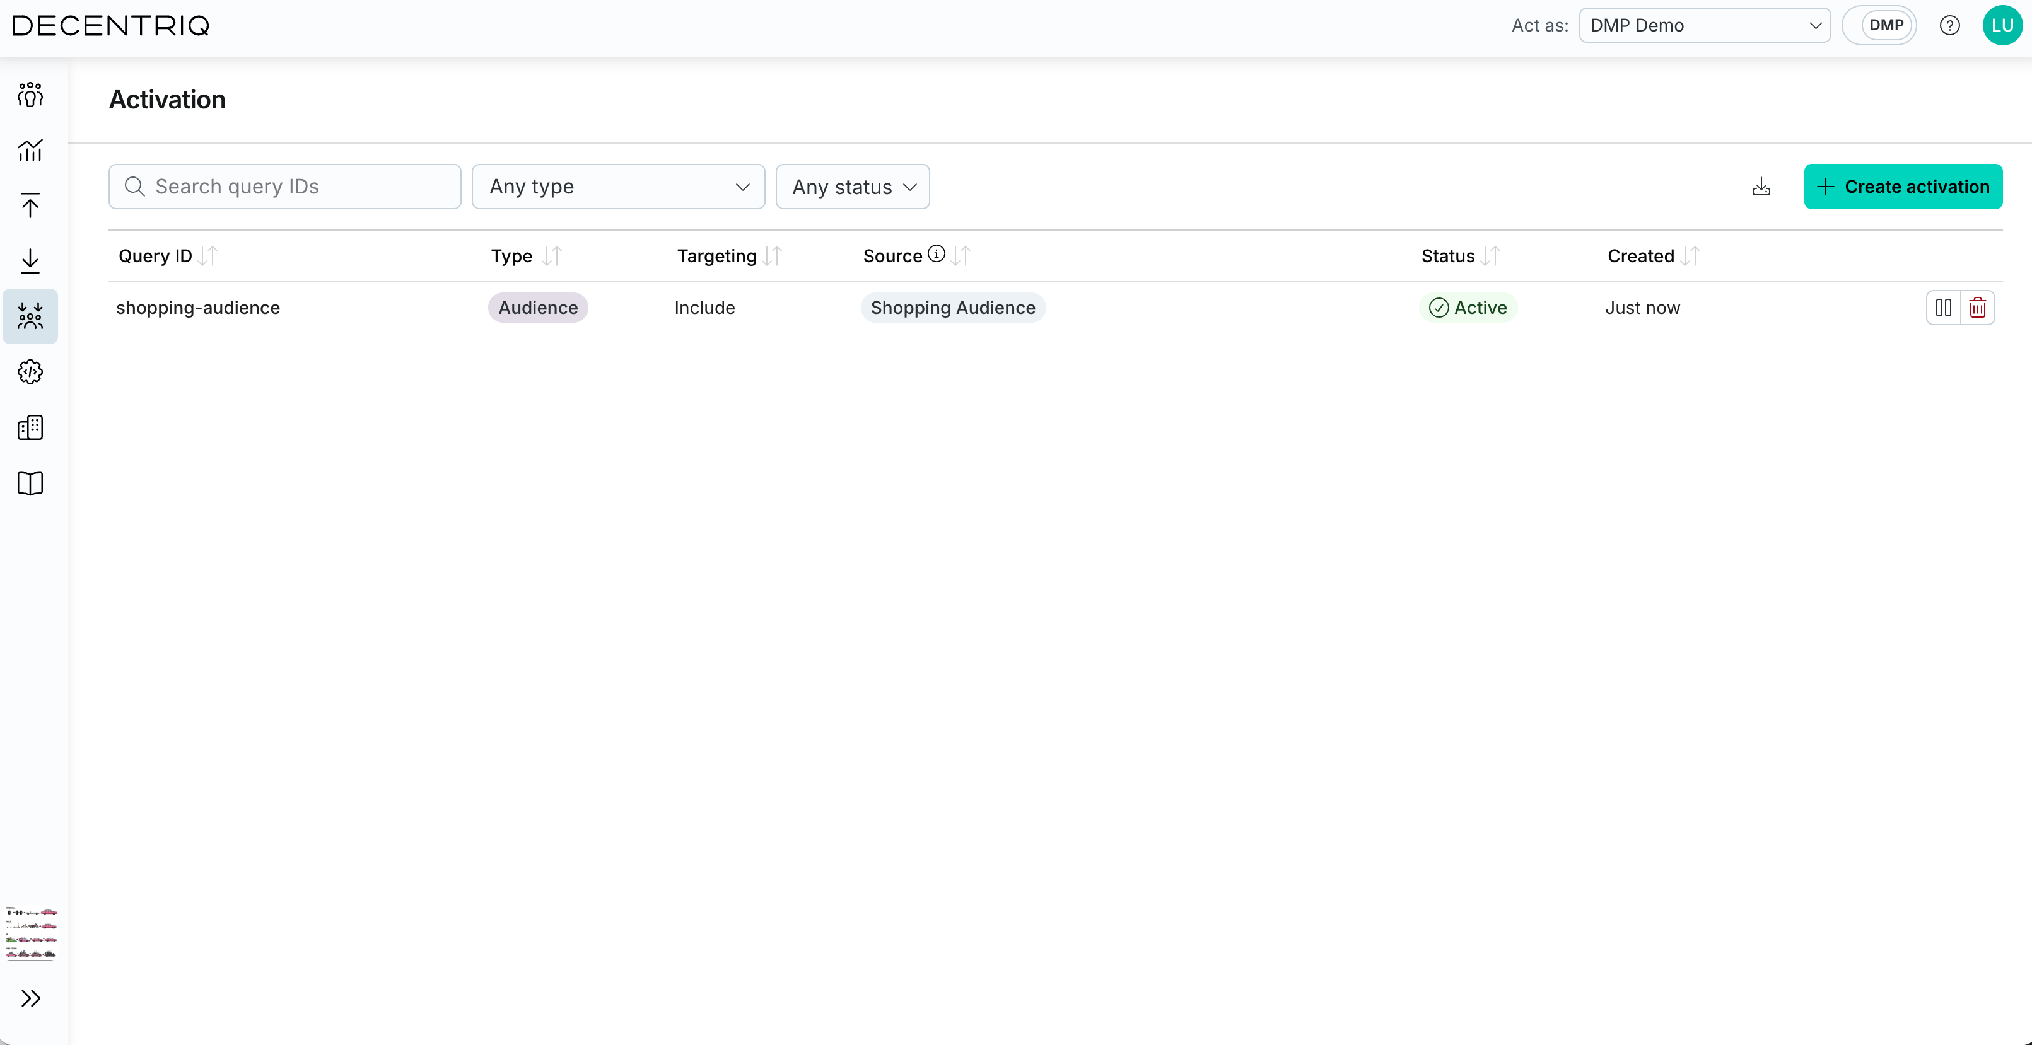Image resolution: width=2032 pixels, height=1045 pixels.
Task: Click the DMP badge button
Action: (x=1885, y=25)
